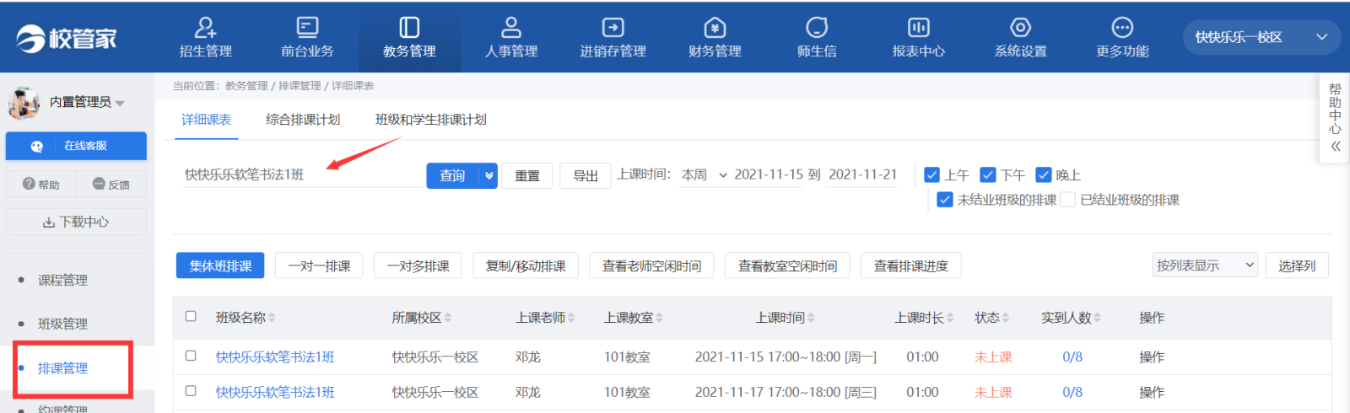Toggle the 晚上 time checkbox
Viewport: 1350px width, 413px height.
[1043, 174]
